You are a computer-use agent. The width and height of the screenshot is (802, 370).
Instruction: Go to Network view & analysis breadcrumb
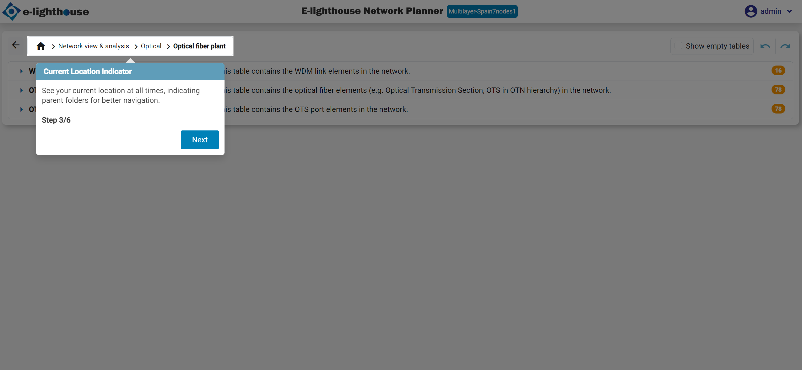[94, 46]
